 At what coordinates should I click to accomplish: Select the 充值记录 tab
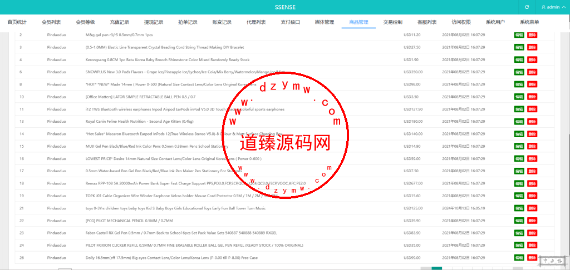pyautogui.click(x=120, y=22)
